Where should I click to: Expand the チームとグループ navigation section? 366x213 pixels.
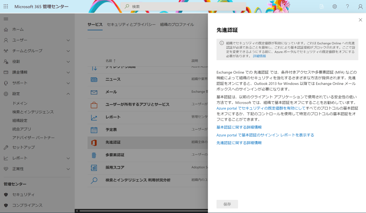(68, 51)
